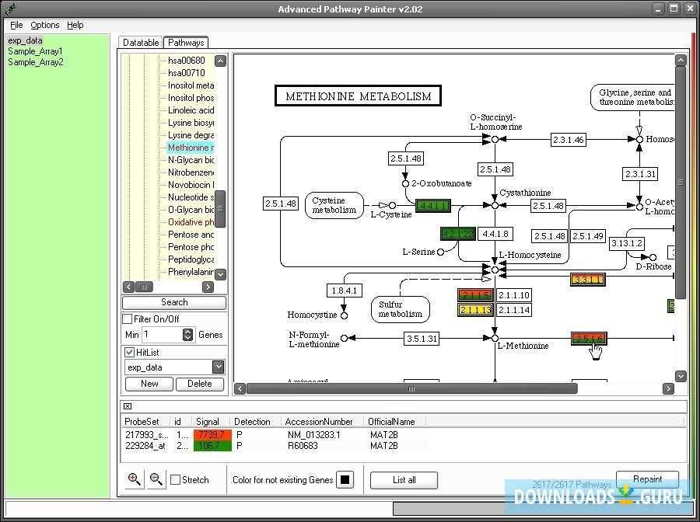Image resolution: width=700 pixels, height=522 pixels.
Task: Switch to the Datatable tab
Action: click(x=141, y=43)
